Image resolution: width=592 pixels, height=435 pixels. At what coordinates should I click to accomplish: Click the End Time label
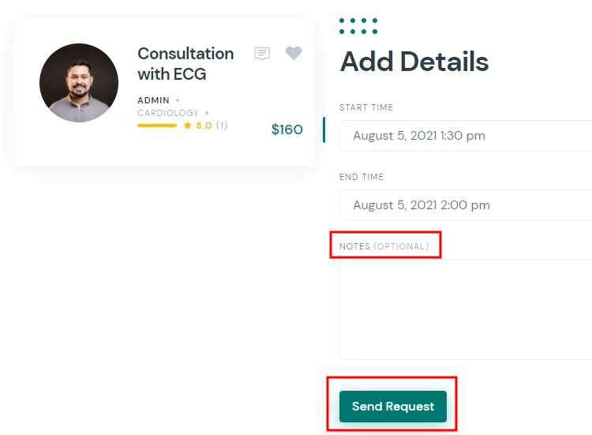362,177
